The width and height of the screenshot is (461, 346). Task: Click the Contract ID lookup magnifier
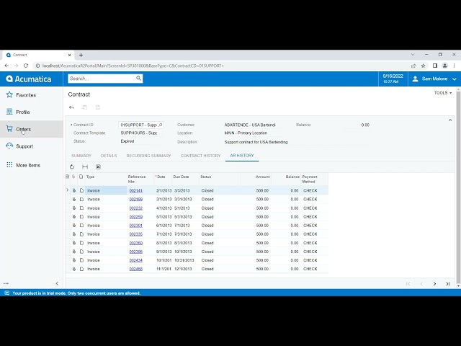160,125
